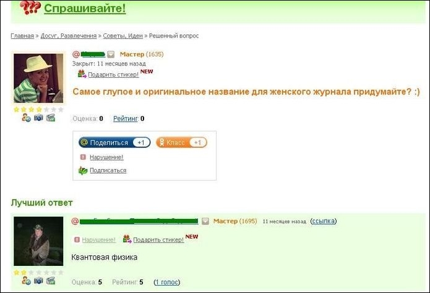Click the asker's avatar photo with hat
Image resolution: width=430 pixels, height=293 pixels.
pyautogui.click(x=38, y=78)
